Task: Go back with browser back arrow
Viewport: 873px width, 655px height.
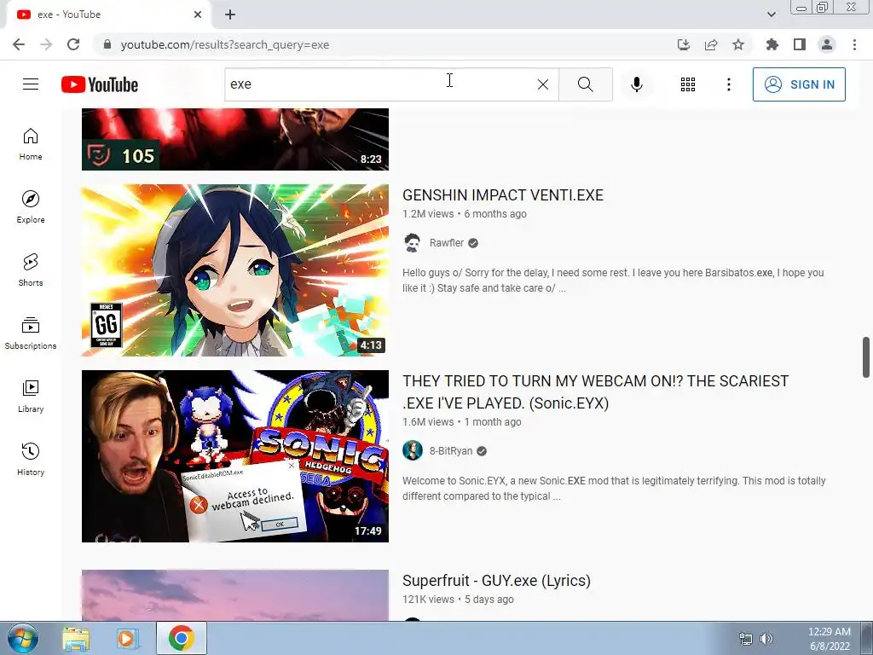Action: [x=19, y=44]
